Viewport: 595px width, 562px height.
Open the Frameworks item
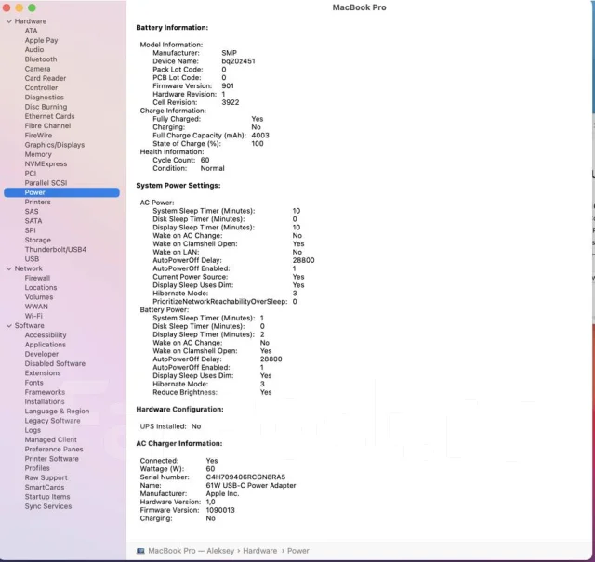45,392
